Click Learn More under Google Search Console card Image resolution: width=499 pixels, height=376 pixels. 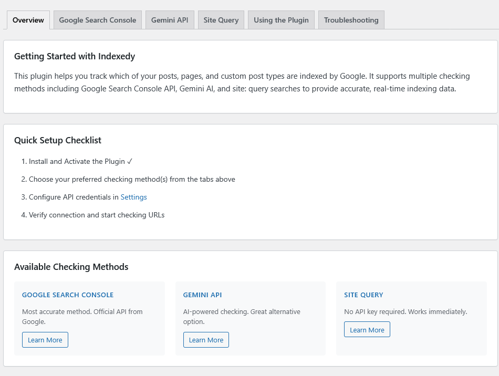(45, 340)
